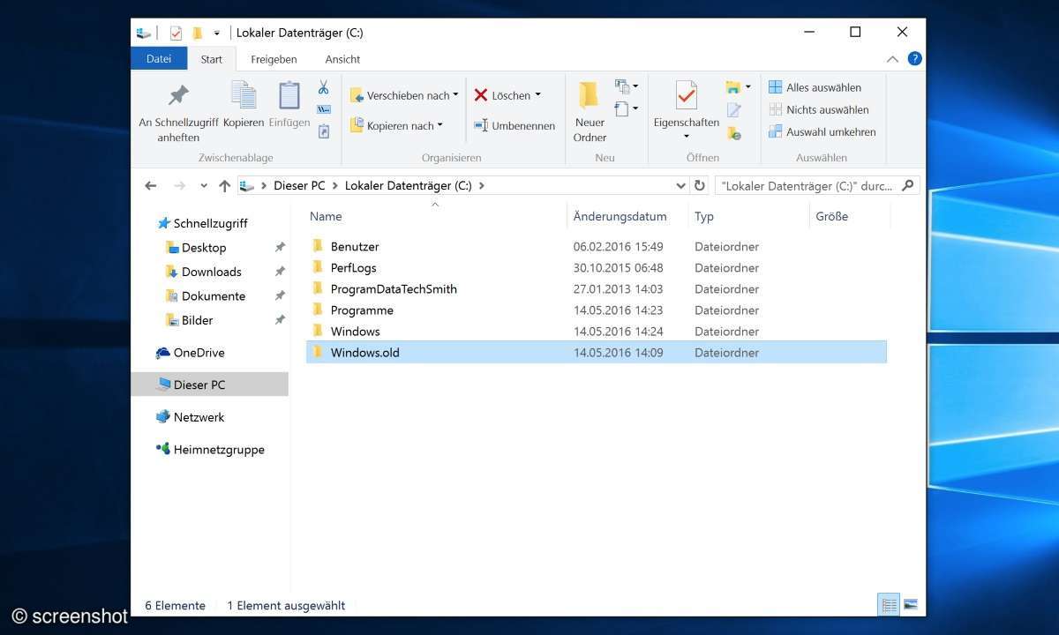Cut with the scissors icon
Screen dimensions: 1059x635
(324, 87)
